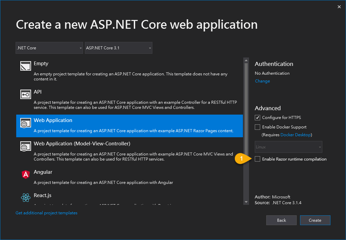Click the Angular logo icon

click(25, 174)
